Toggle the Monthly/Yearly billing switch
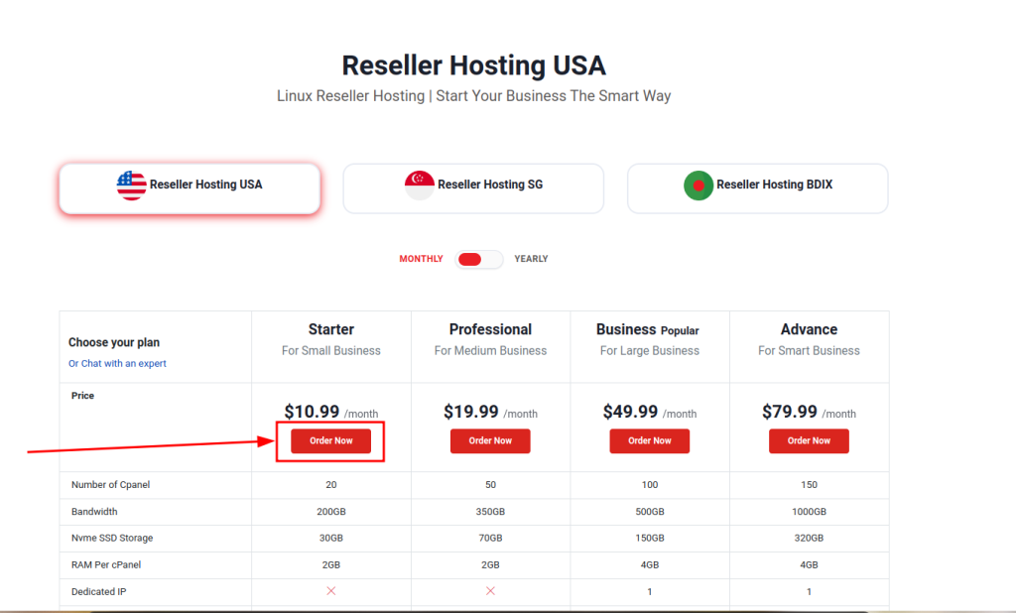1016x613 pixels. click(479, 259)
